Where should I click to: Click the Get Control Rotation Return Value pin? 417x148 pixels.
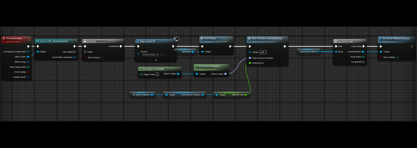pos(225,74)
